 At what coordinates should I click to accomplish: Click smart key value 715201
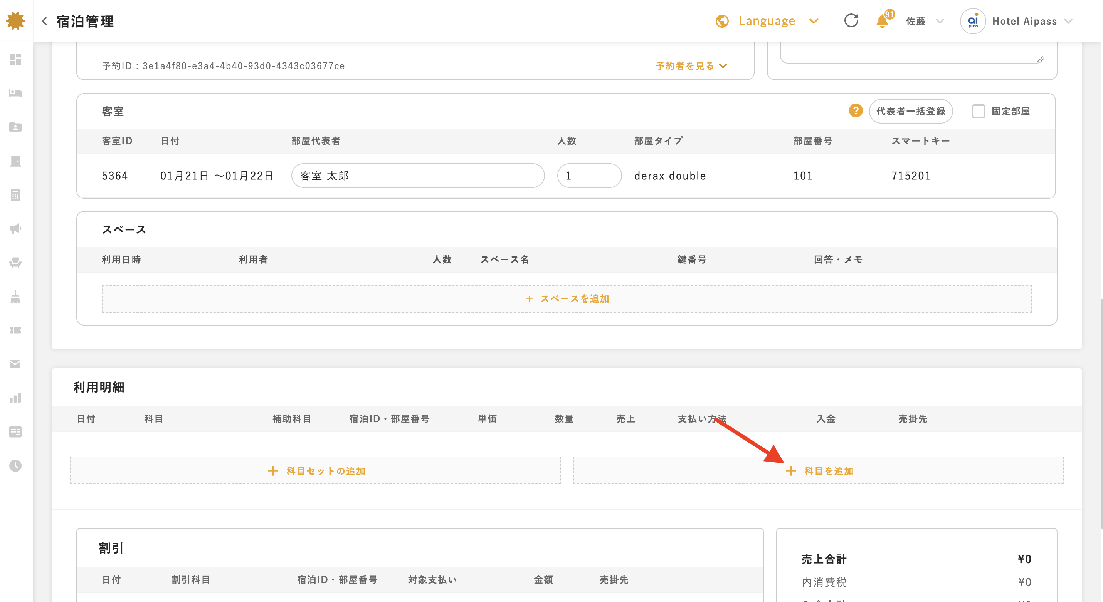[911, 176]
